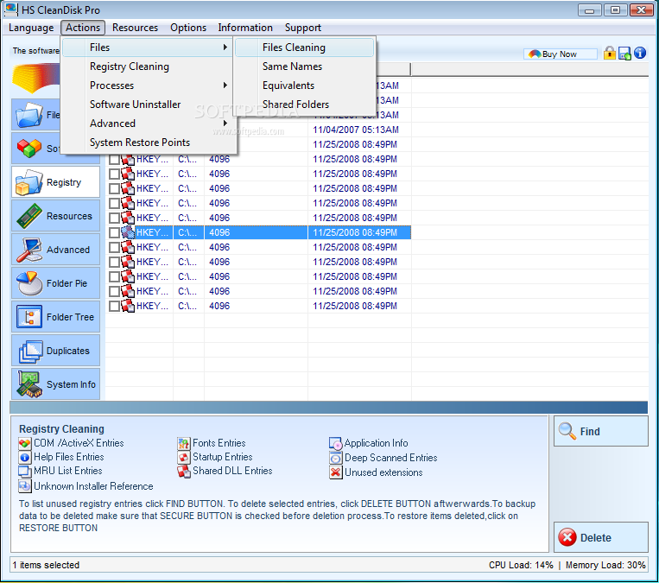Click the C:\... path in highlighted row
The image size is (659, 583).
[x=187, y=232]
